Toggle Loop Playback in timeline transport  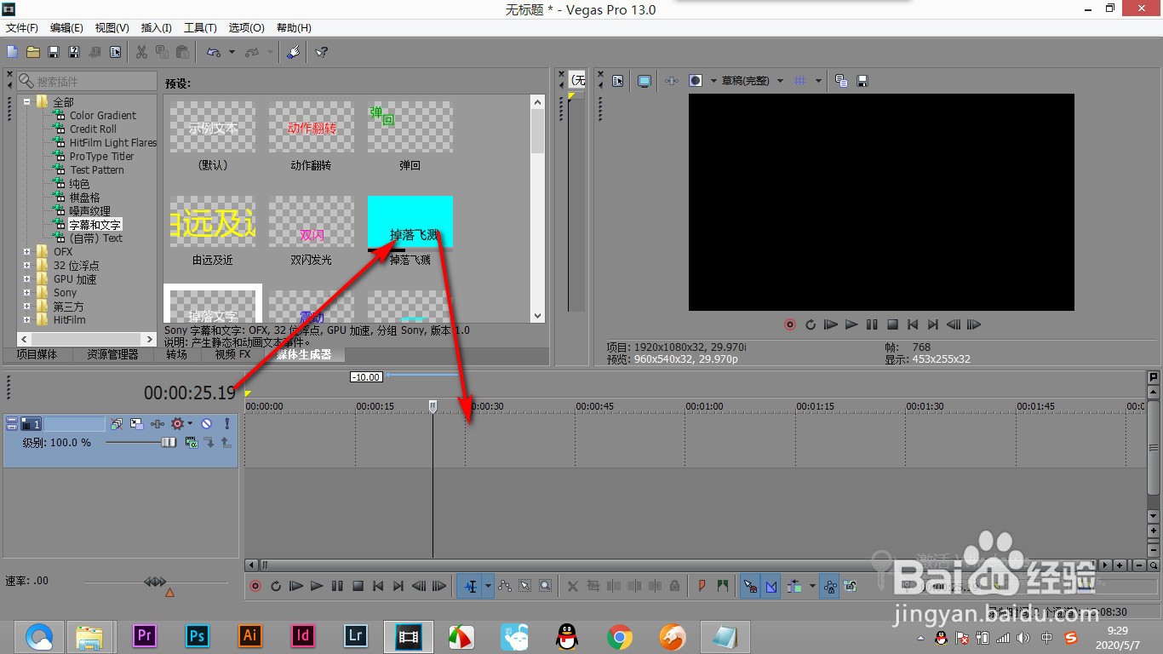pos(275,586)
